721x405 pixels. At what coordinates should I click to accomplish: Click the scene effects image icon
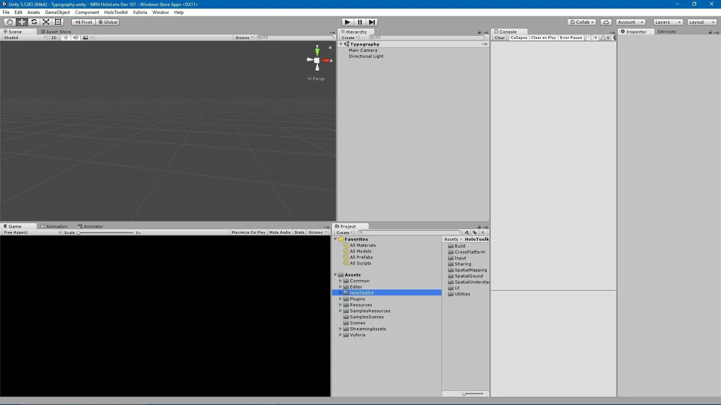tap(86, 37)
